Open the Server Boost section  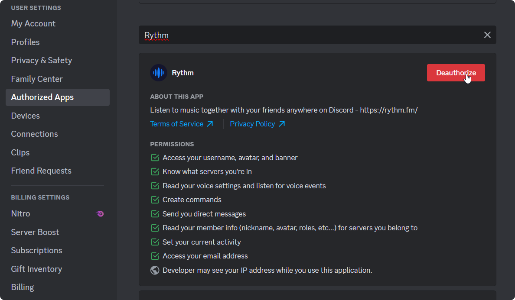[35, 232]
